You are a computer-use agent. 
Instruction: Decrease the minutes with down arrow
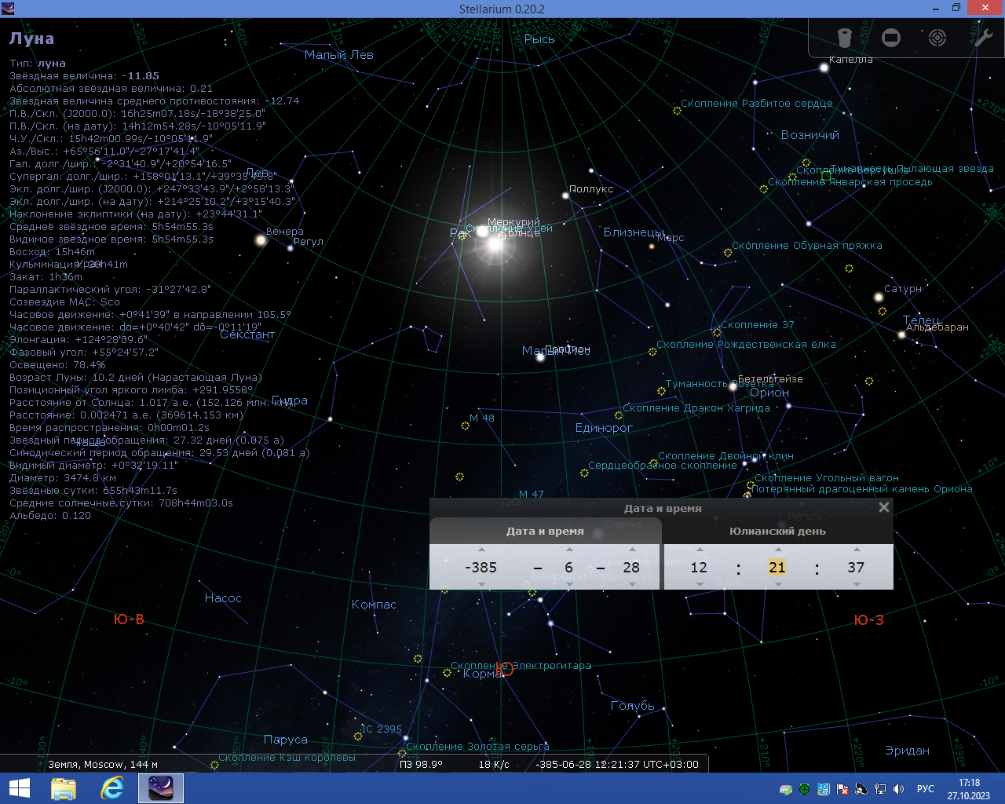point(778,584)
